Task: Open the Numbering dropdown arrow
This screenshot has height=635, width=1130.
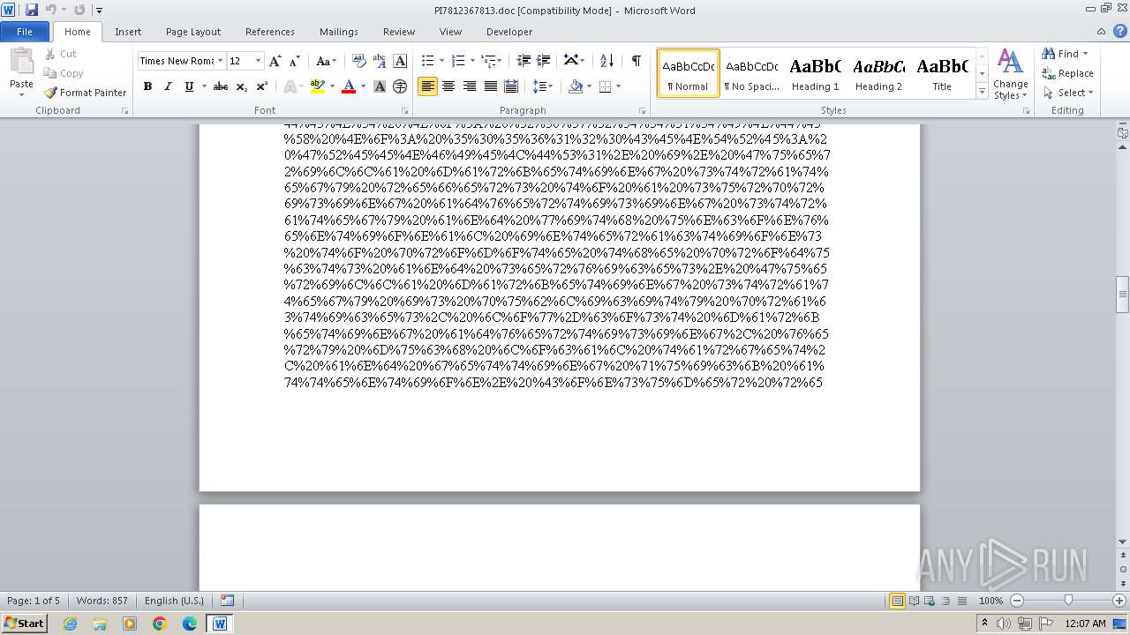Action: point(472,61)
